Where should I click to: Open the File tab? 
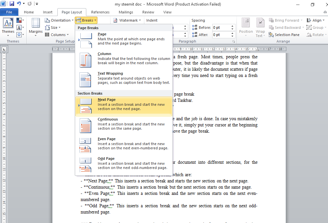coord(9,12)
